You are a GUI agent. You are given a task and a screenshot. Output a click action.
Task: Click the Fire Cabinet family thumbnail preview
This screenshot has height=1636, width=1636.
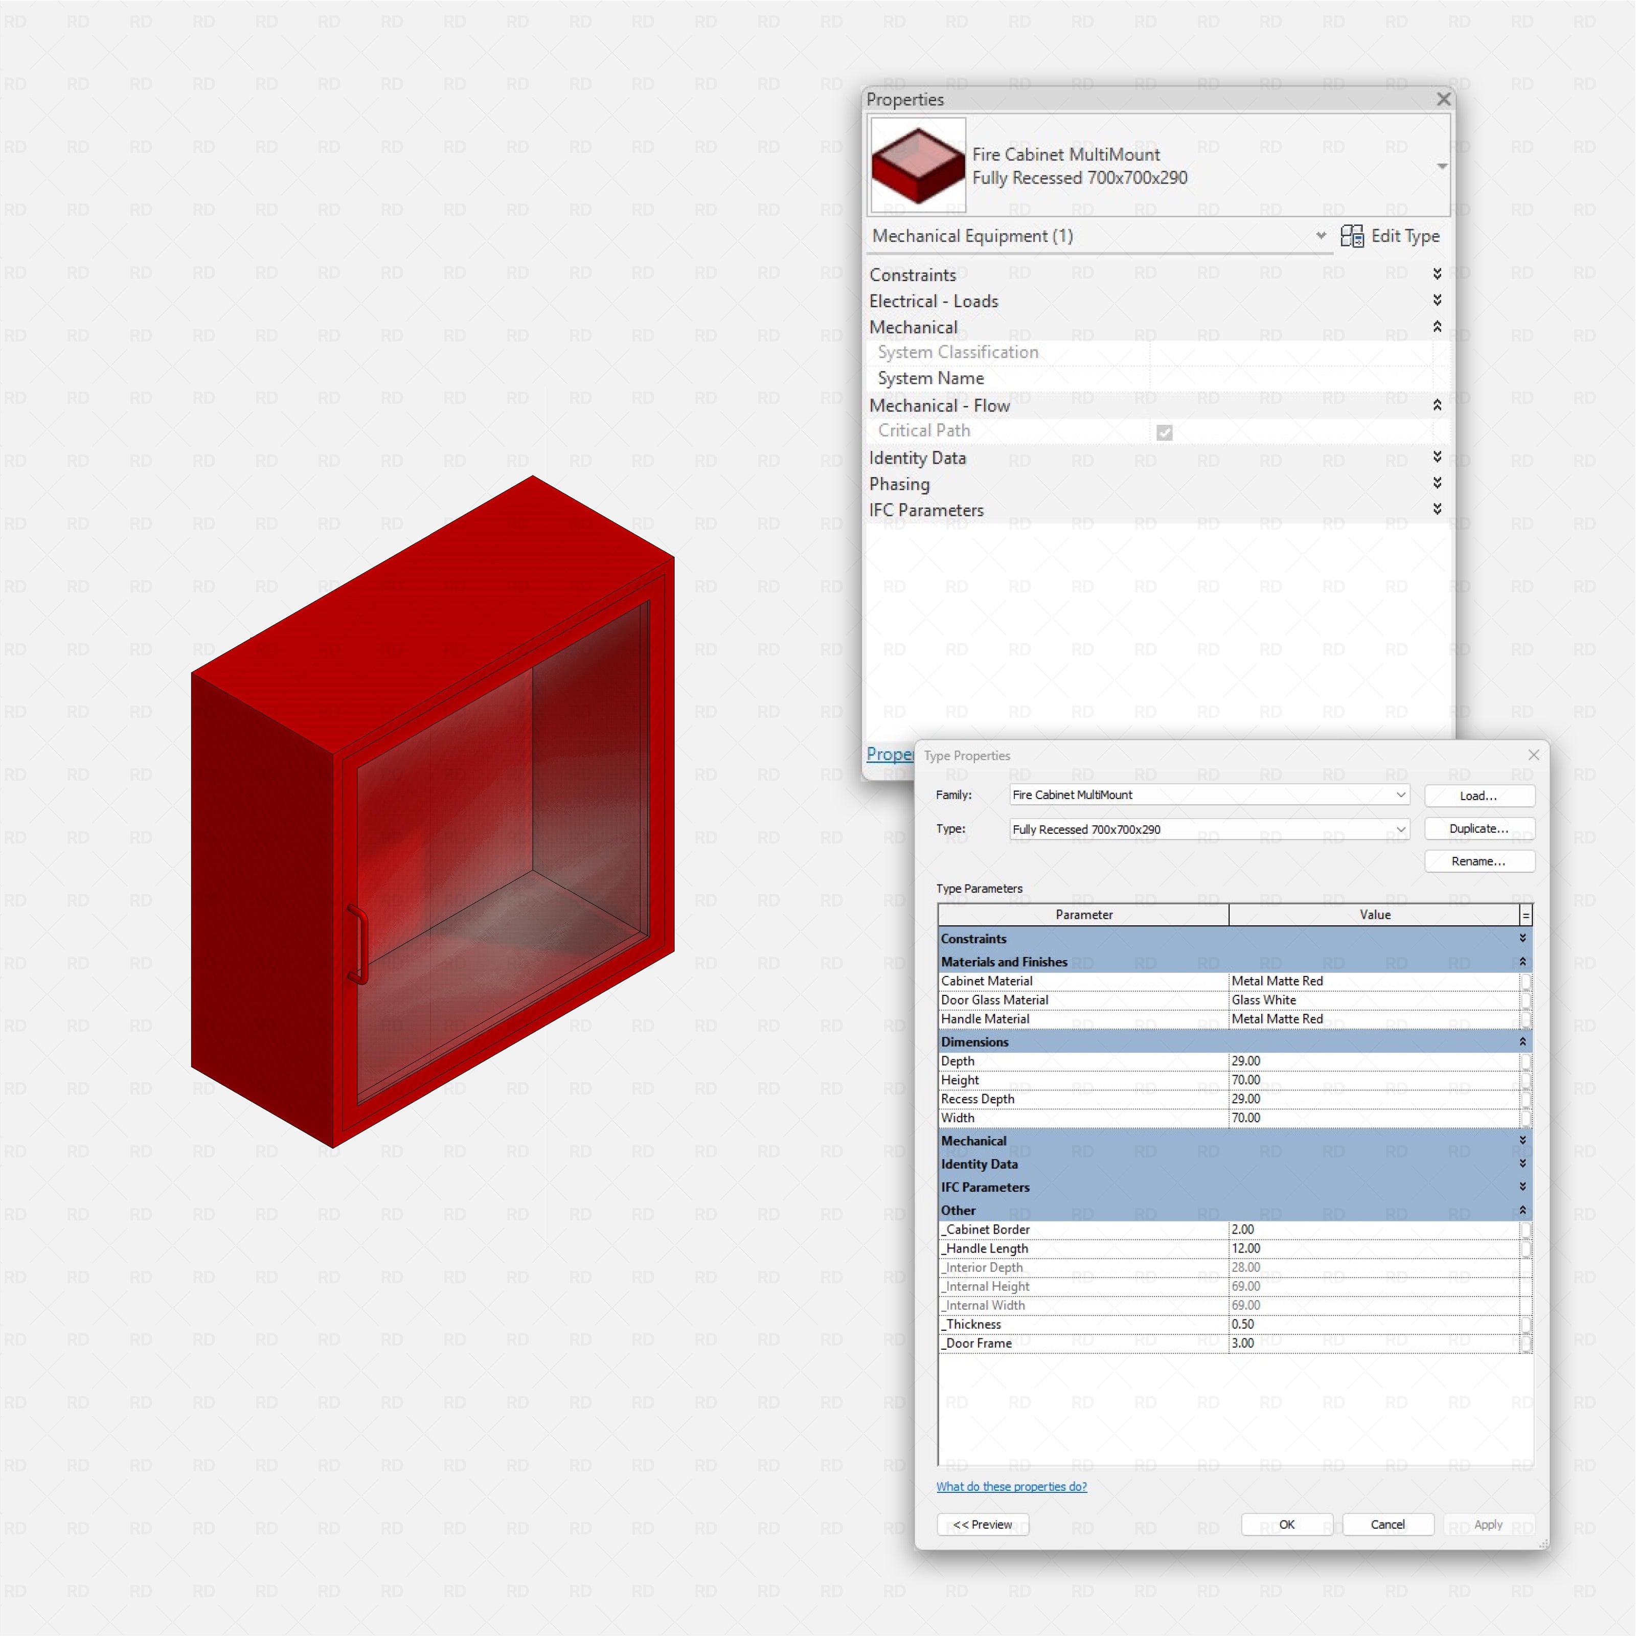(918, 164)
